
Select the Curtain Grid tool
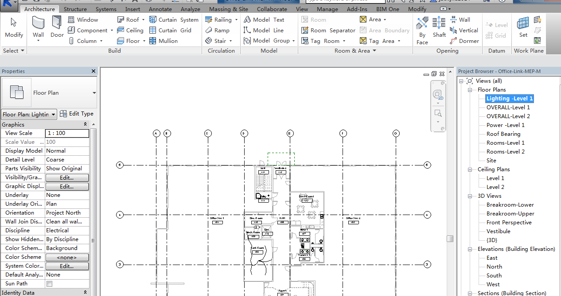[170, 31]
